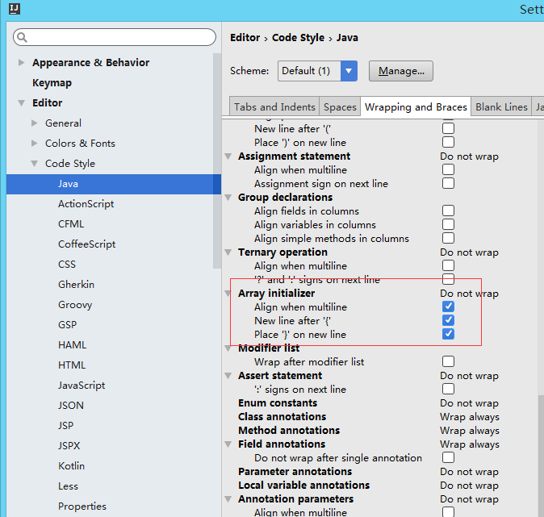Select JavaScript code style
This screenshot has width=544, height=517.
pyautogui.click(x=82, y=386)
